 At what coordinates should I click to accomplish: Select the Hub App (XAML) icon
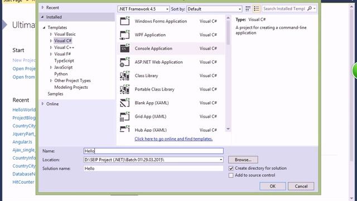pyautogui.click(x=124, y=129)
